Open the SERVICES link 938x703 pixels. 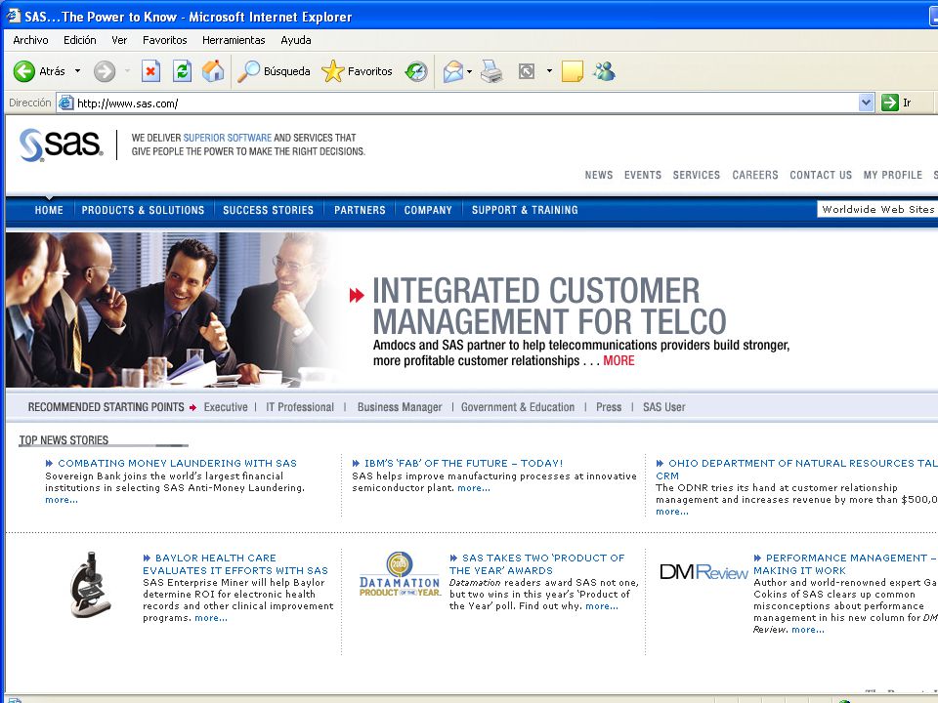697,175
